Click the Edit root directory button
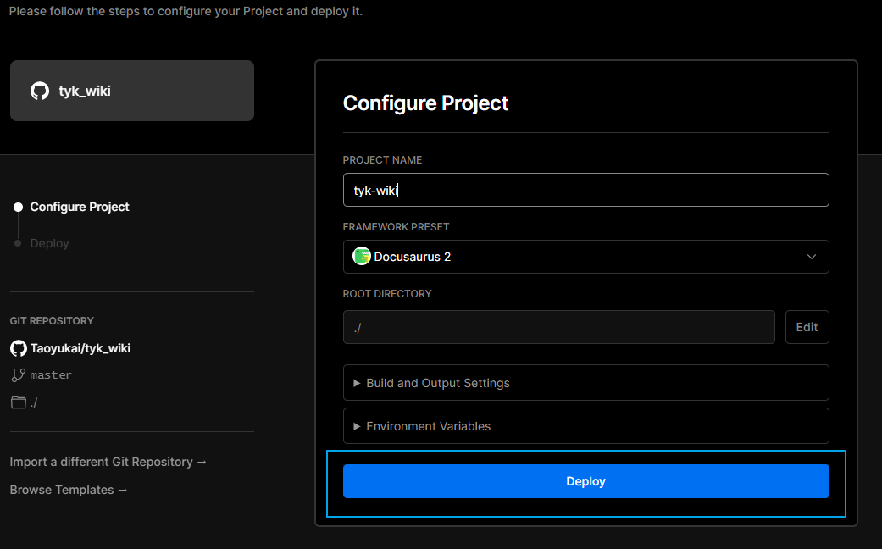The image size is (882, 549). 807,327
